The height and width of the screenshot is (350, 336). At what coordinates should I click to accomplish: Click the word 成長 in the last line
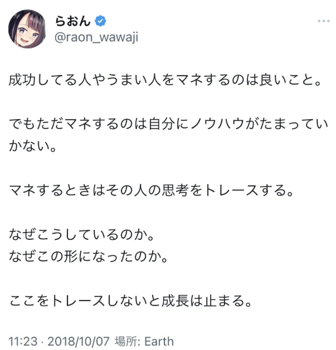[x=189, y=301]
